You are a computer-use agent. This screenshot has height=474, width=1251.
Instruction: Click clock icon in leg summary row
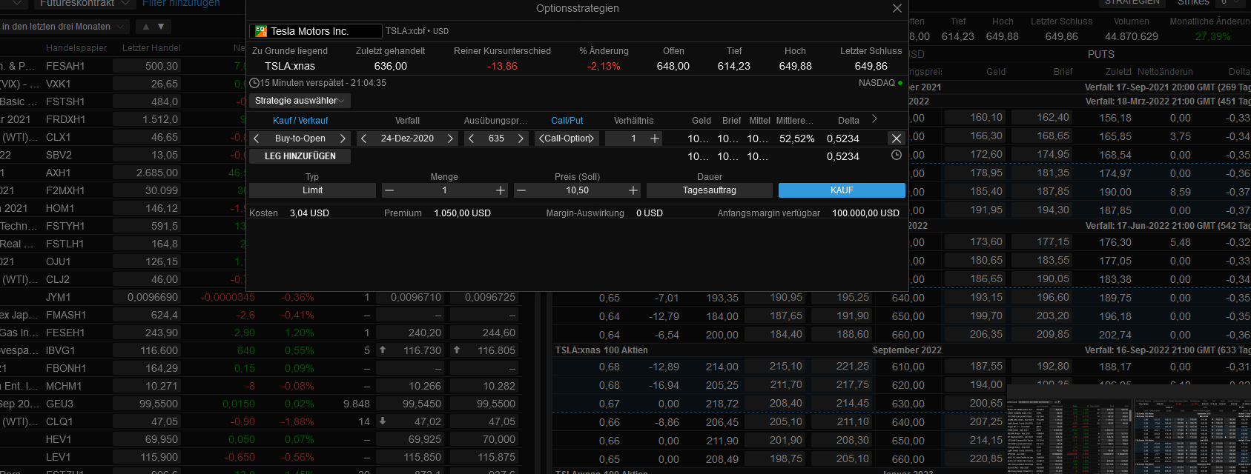point(896,156)
